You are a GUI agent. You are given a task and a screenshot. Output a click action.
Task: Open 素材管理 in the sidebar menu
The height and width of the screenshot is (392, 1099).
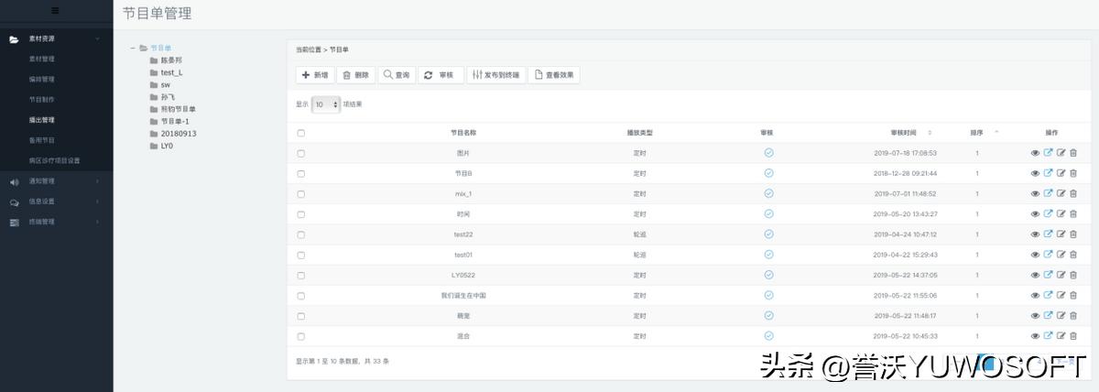(42, 59)
